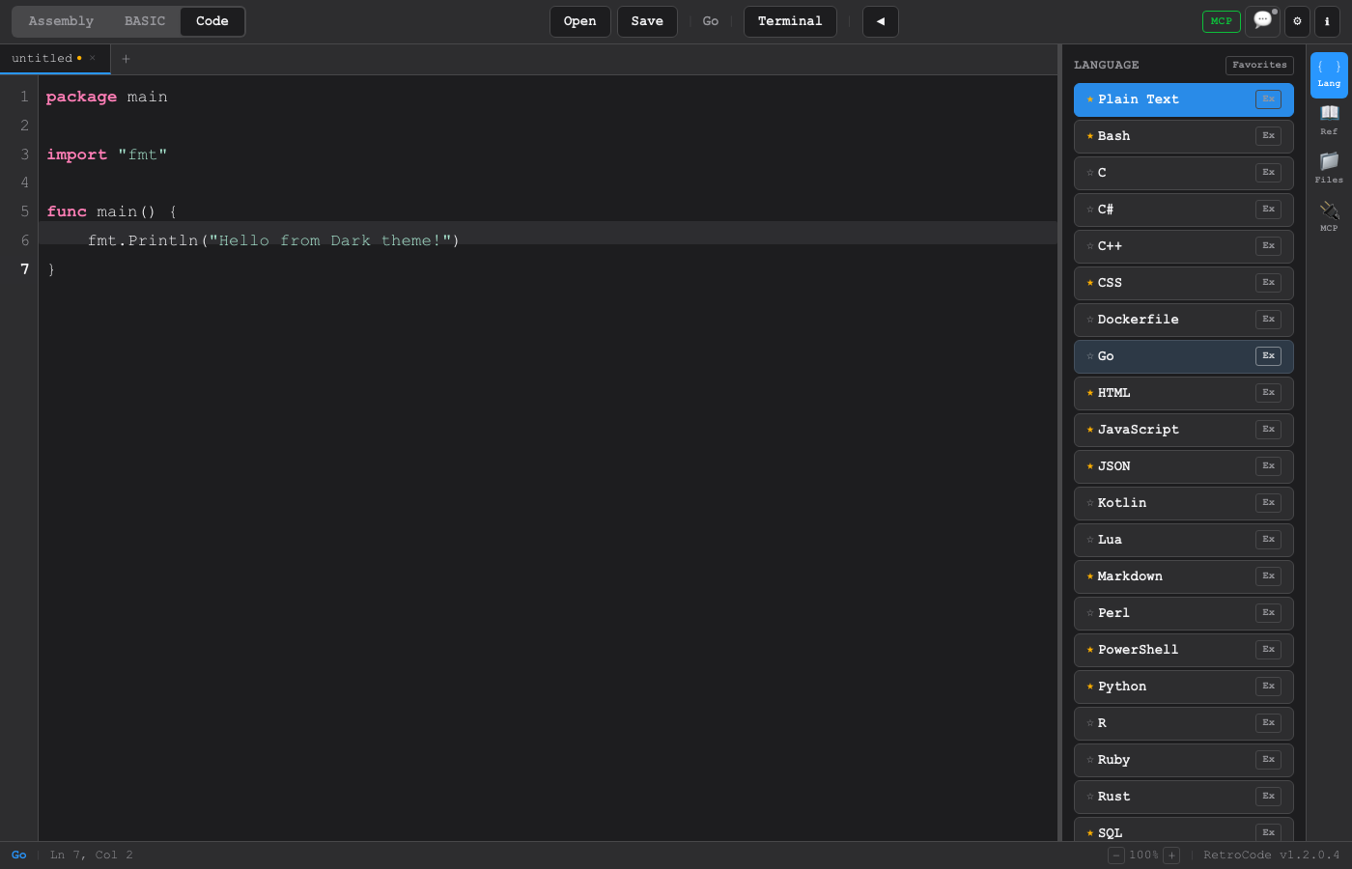
Task: Open the Ref reference book icon
Action: (1329, 118)
